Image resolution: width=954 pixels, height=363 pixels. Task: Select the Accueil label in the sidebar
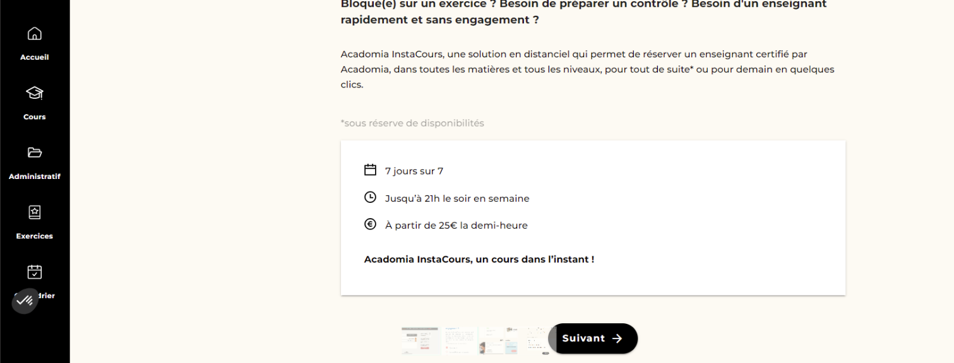tap(35, 57)
